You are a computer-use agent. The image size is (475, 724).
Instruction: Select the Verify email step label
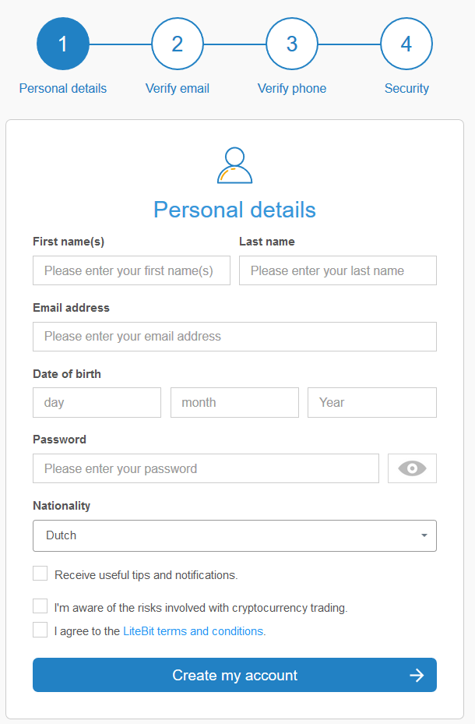tap(177, 88)
